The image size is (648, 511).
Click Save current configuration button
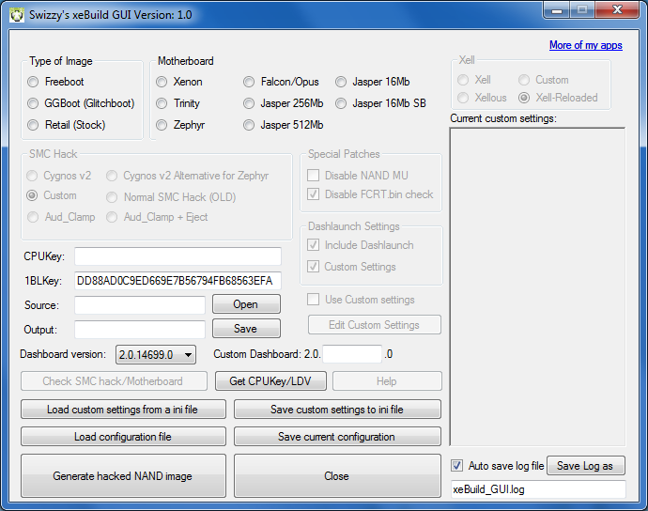337,437
